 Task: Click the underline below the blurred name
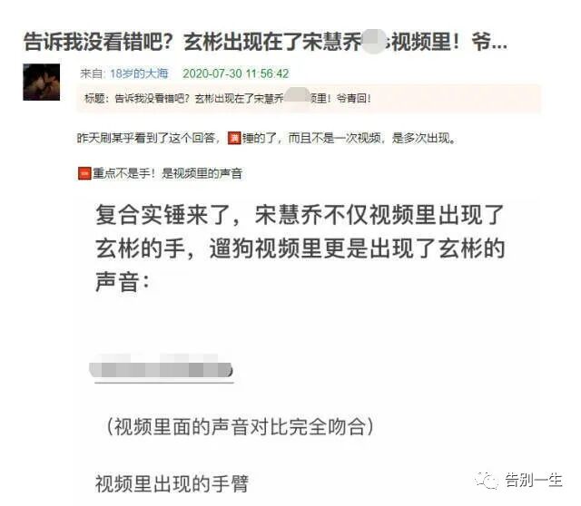(164, 383)
